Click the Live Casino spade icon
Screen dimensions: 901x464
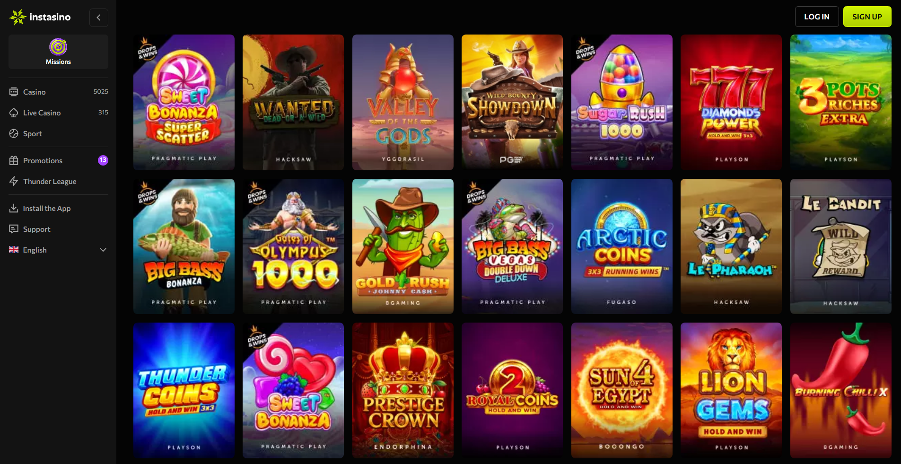pyautogui.click(x=14, y=113)
